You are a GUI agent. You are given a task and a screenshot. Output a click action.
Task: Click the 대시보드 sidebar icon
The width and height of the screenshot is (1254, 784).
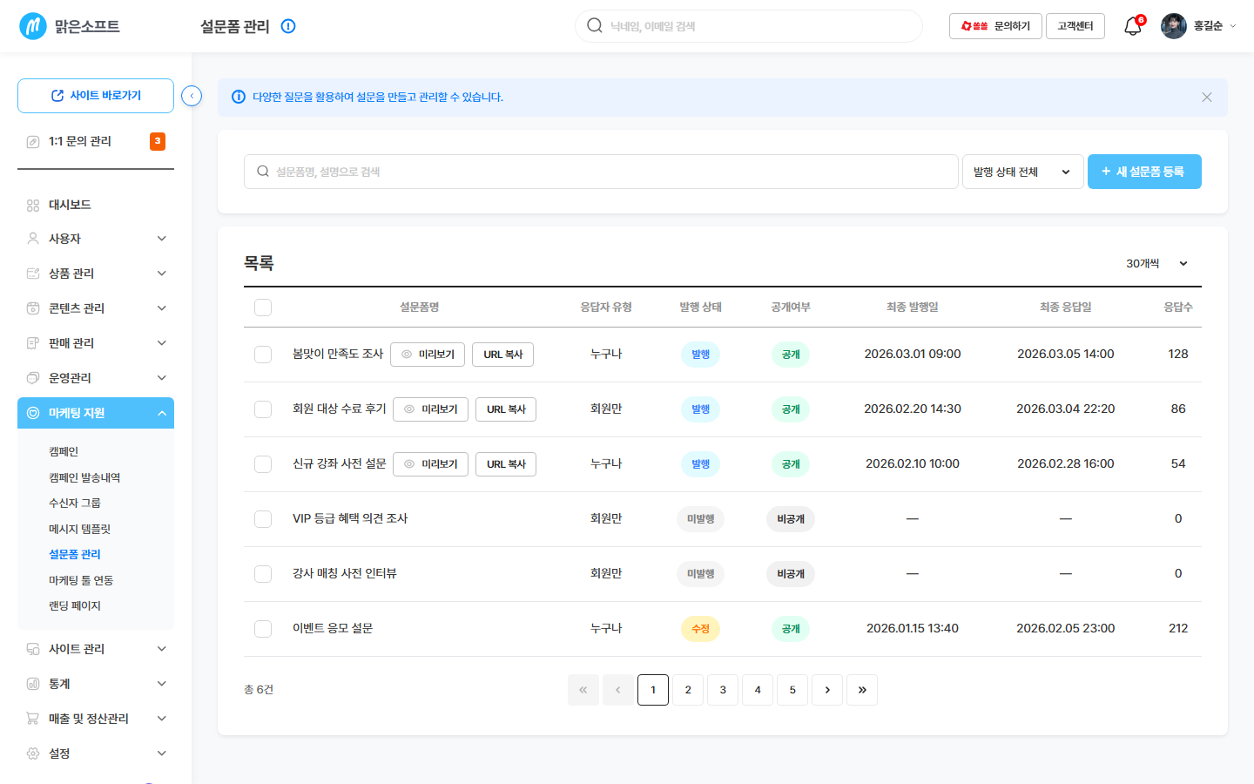click(x=33, y=206)
